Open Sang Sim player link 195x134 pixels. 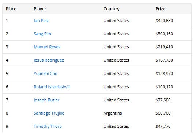[x=42, y=34]
